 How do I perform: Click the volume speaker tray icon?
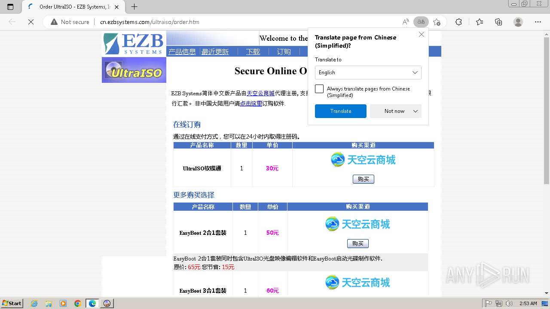click(509, 303)
